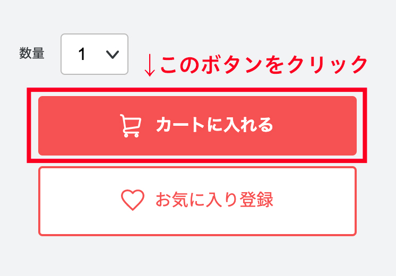This screenshot has height=276, width=396.
Task: Add item to cart via red button
Action: click(197, 126)
